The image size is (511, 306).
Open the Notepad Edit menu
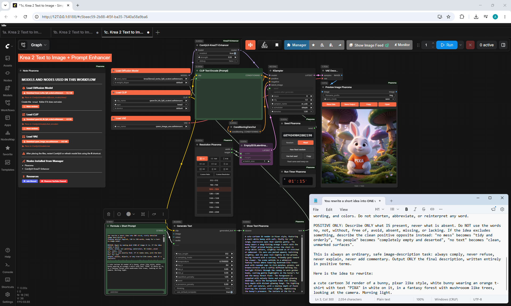(x=329, y=209)
